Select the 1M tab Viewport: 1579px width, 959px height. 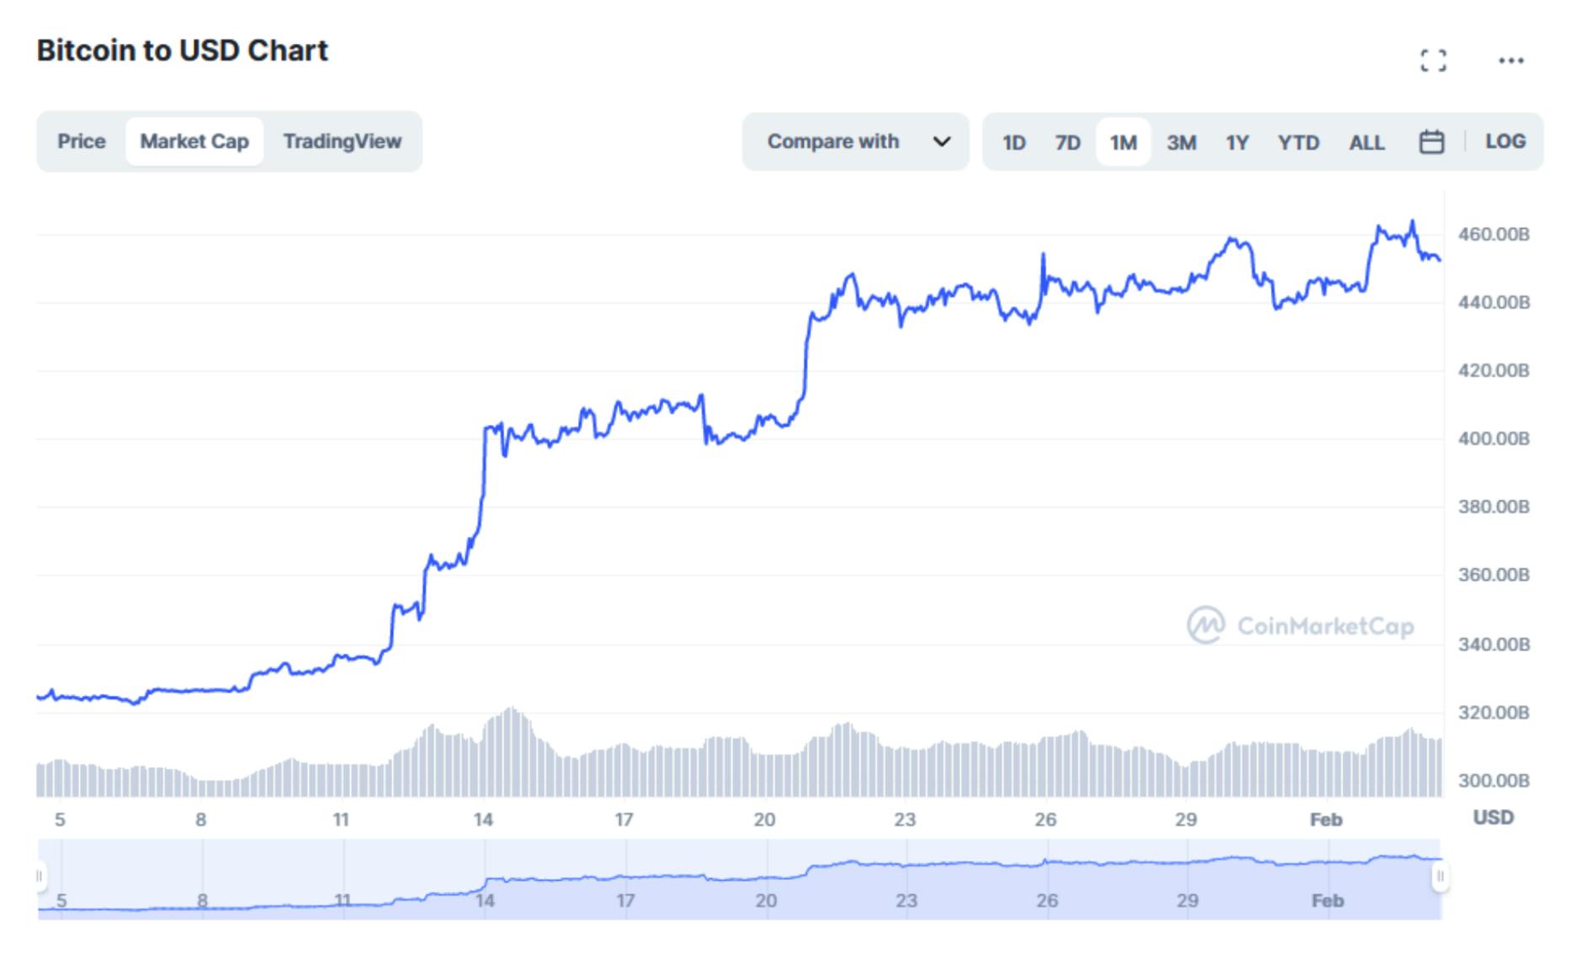point(1124,141)
